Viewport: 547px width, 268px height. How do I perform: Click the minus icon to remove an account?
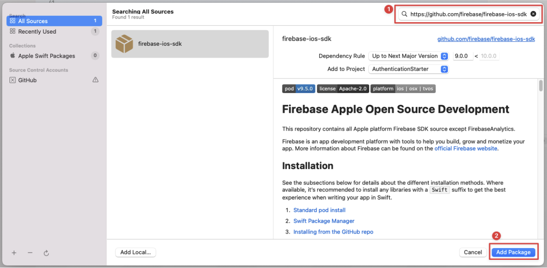[x=30, y=253]
